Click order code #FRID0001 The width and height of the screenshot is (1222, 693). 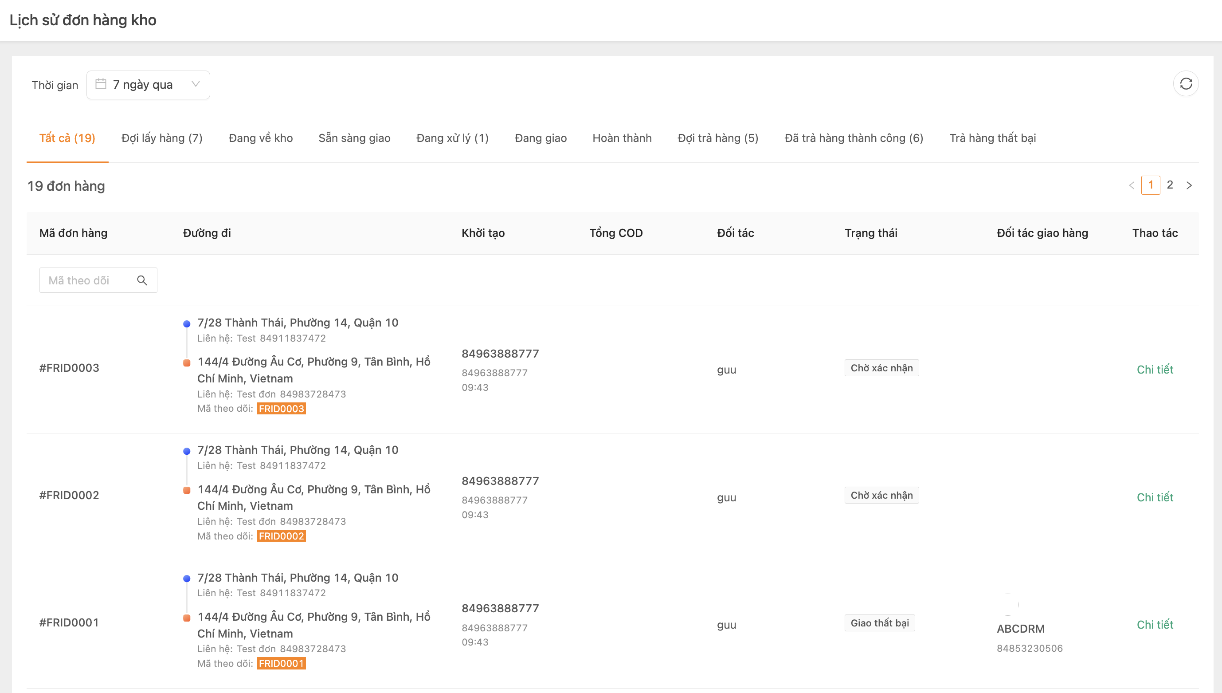69,622
